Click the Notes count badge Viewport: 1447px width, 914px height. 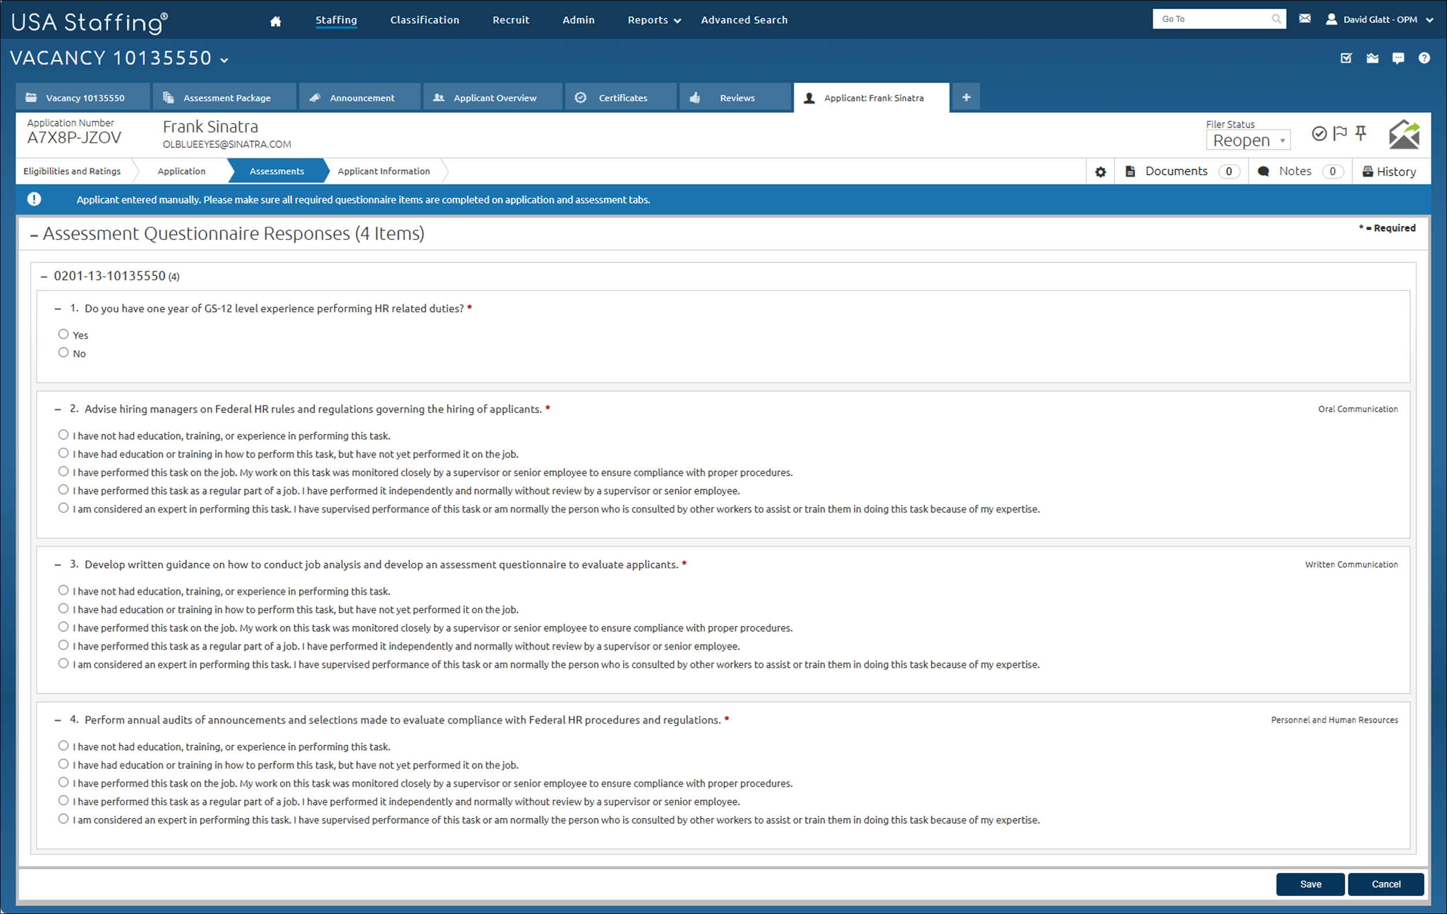(x=1332, y=172)
